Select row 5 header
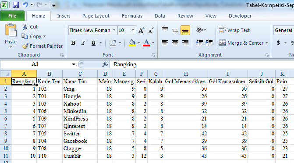The image size is (294, 163). (6, 111)
